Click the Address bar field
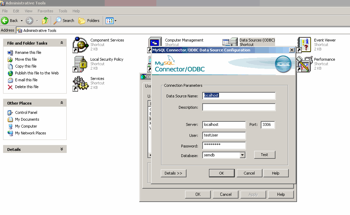This screenshot has width=350, height=215. tap(183, 31)
